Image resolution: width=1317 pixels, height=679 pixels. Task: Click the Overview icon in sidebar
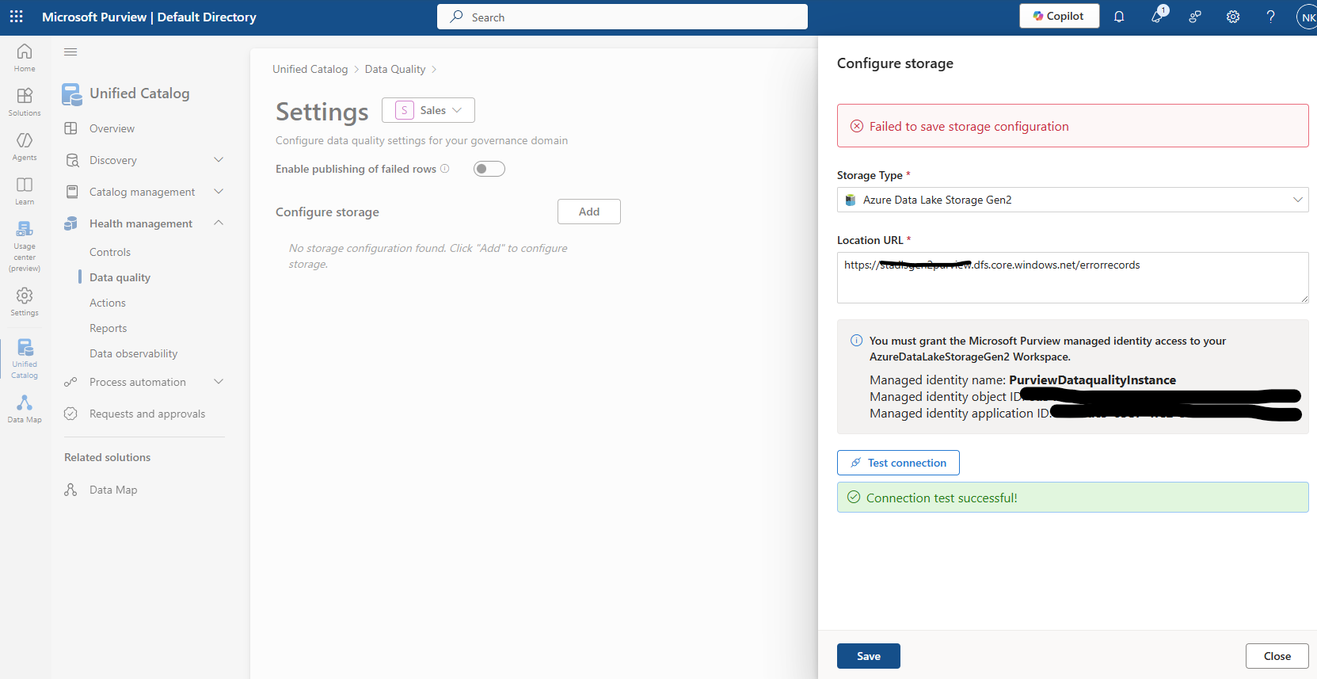click(70, 128)
